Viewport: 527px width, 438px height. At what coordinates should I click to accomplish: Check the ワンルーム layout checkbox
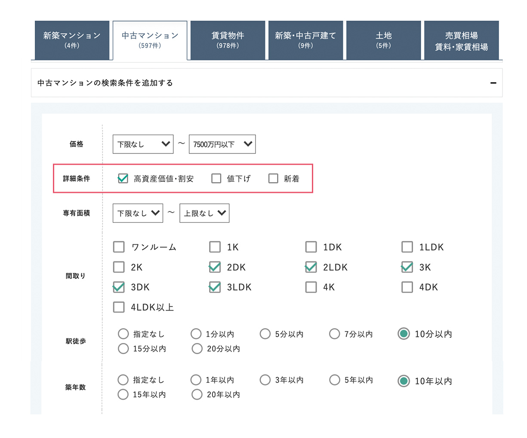click(x=119, y=247)
